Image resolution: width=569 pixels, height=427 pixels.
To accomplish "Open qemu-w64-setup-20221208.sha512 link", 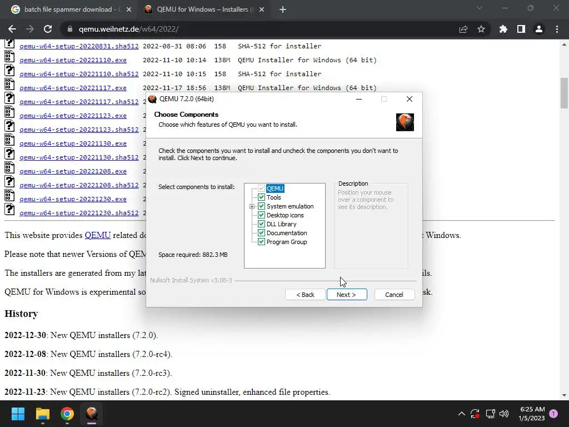I will (x=79, y=185).
